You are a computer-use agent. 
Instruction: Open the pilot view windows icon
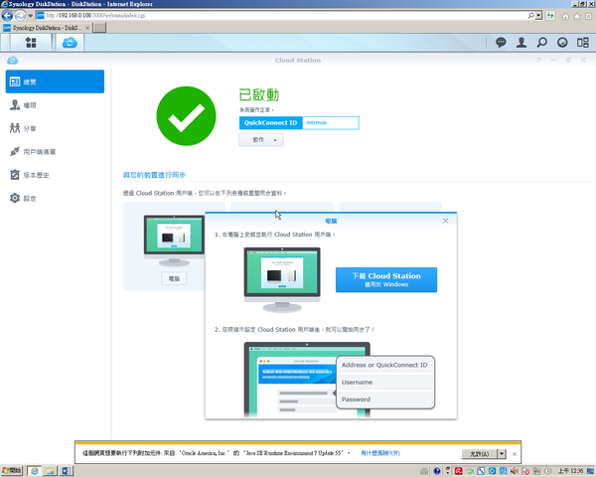click(583, 42)
